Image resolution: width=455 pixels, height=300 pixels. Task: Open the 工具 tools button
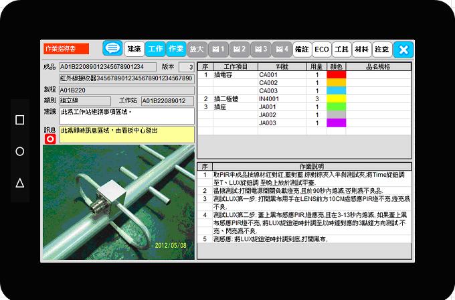coord(341,50)
